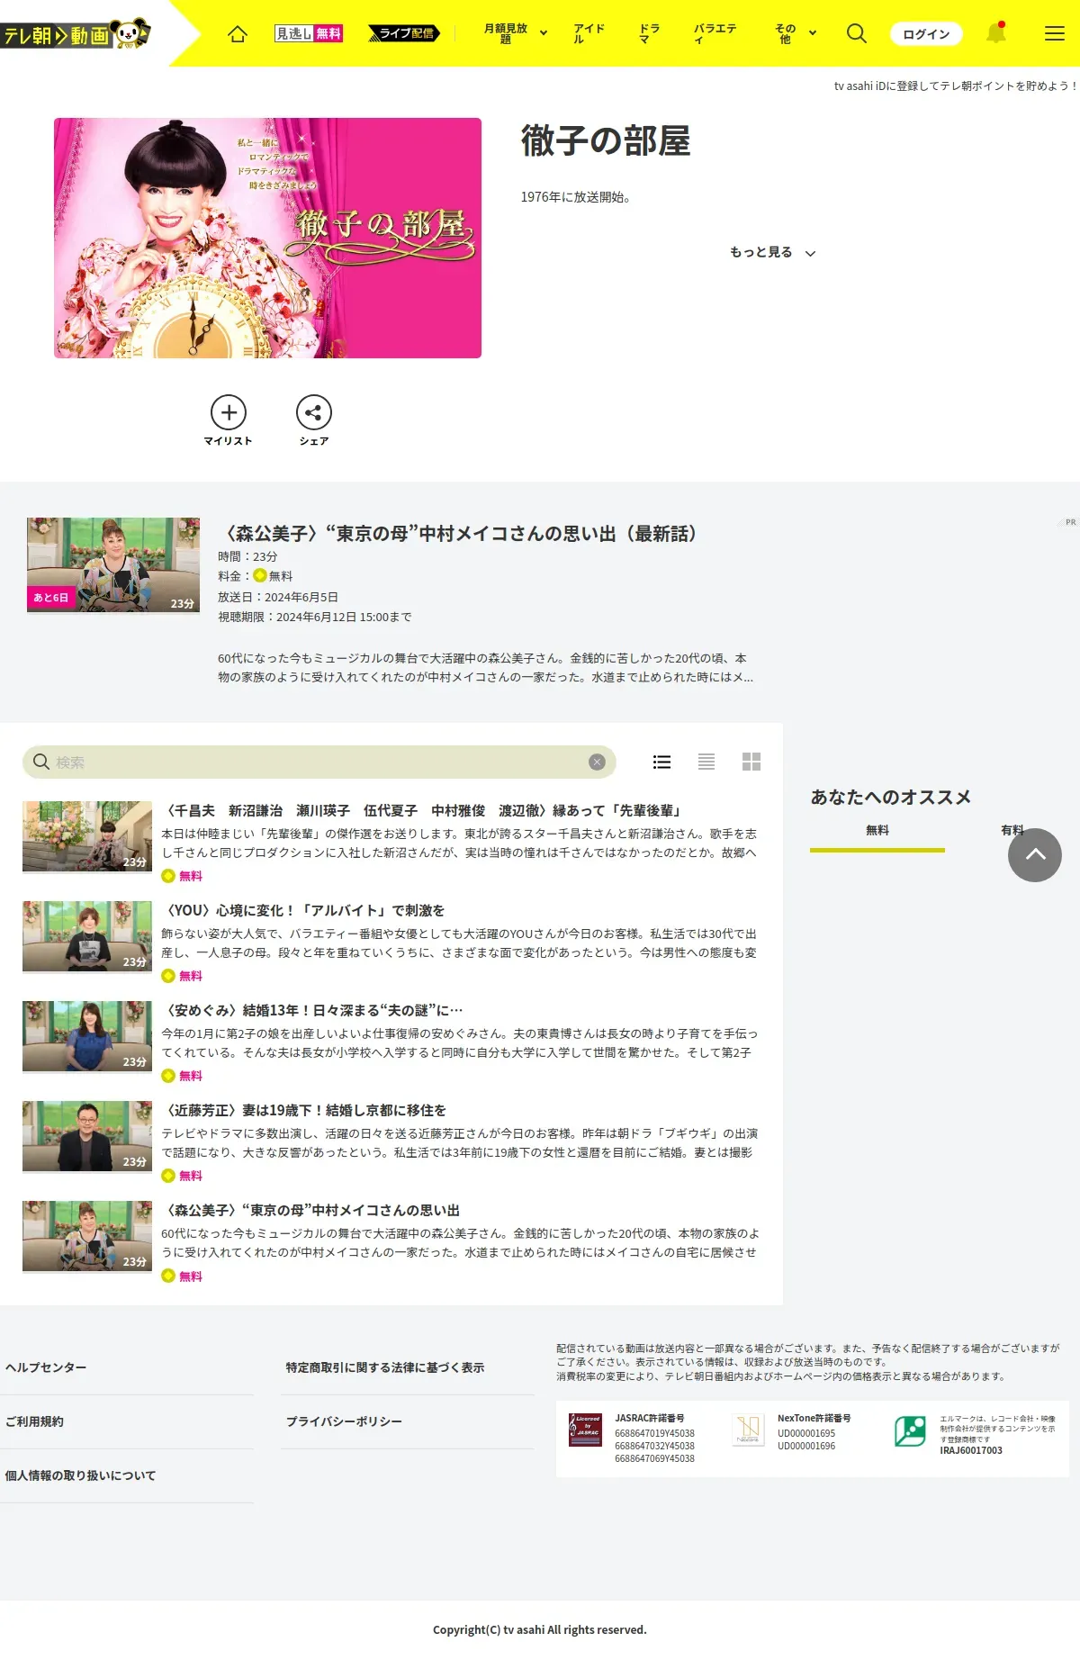
Task: Go to home via house icon
Action: pos(238,34)
